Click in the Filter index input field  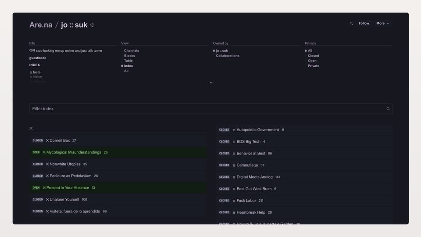pos(206,109)
